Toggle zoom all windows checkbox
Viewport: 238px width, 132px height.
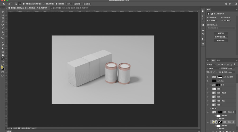pos(44,4)
